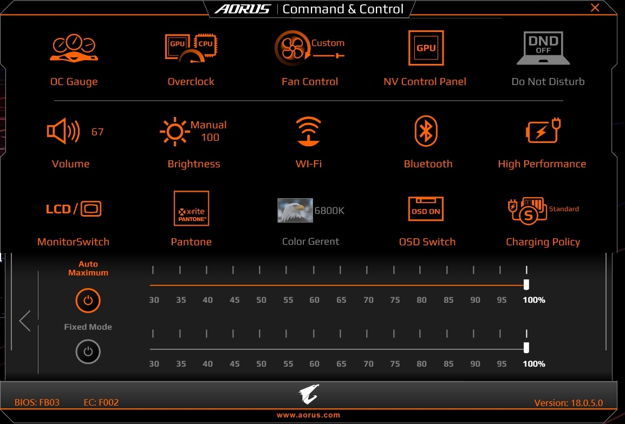Click the Volume label
The width and height of the screenshot is (625, 424).
tap(70, 164)
